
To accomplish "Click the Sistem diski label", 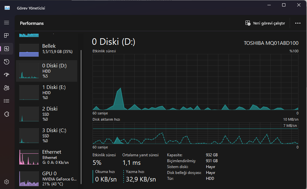I will tap(178, 167).
